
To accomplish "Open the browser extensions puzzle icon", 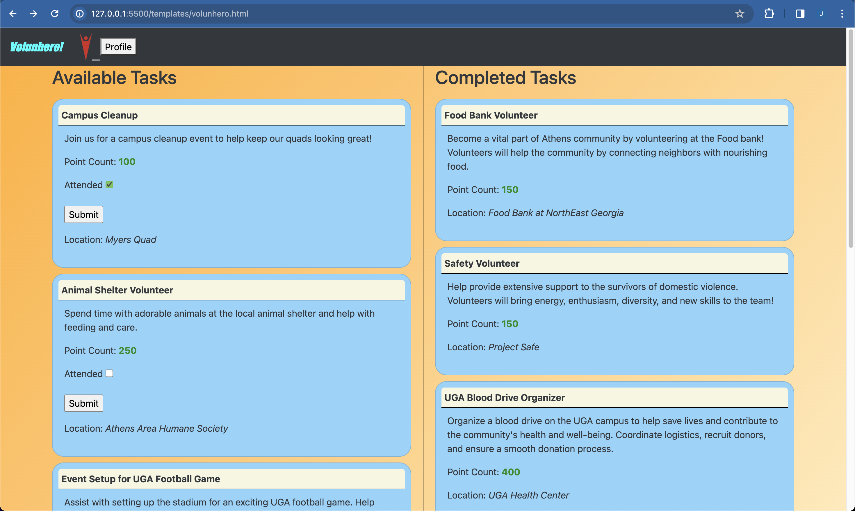I will [769, 14].
